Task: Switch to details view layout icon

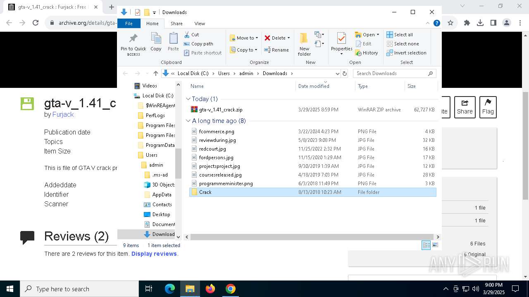Action: [426, 245]
